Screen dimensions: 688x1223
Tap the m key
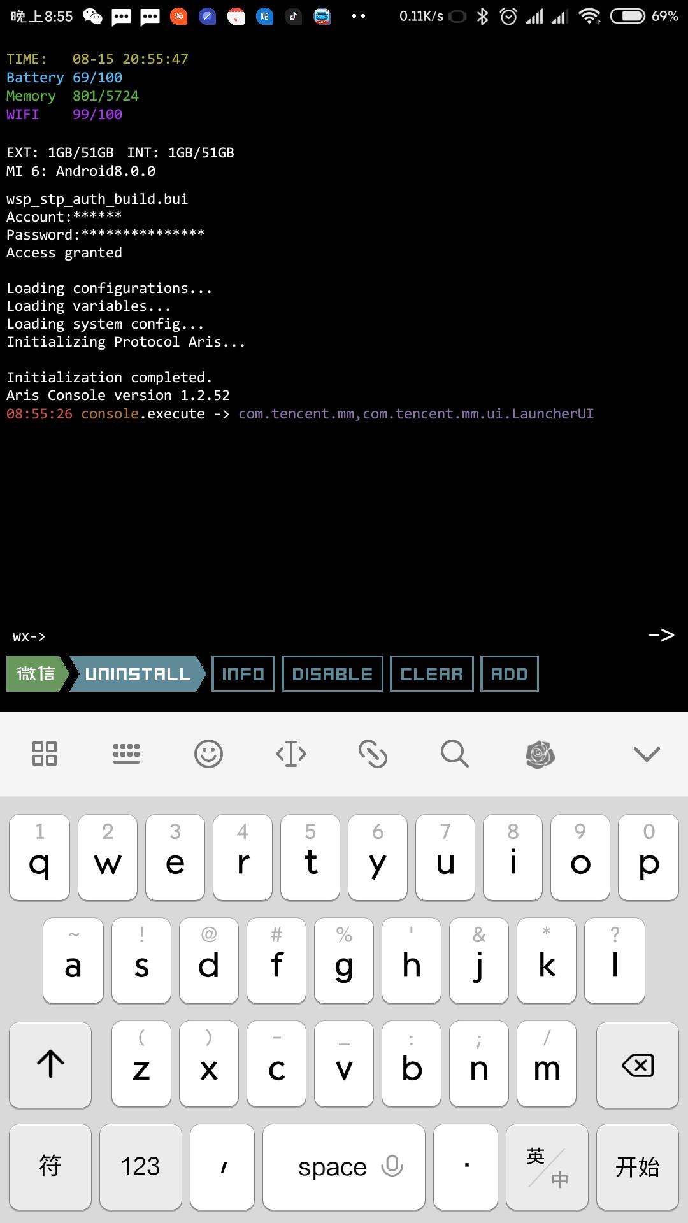[x=547, y=1064]
